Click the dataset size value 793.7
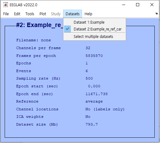This screenshot has width=160, height=143. click(92, 124)
